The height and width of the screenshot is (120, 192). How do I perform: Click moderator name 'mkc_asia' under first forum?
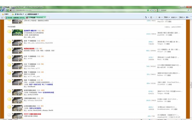31,37
